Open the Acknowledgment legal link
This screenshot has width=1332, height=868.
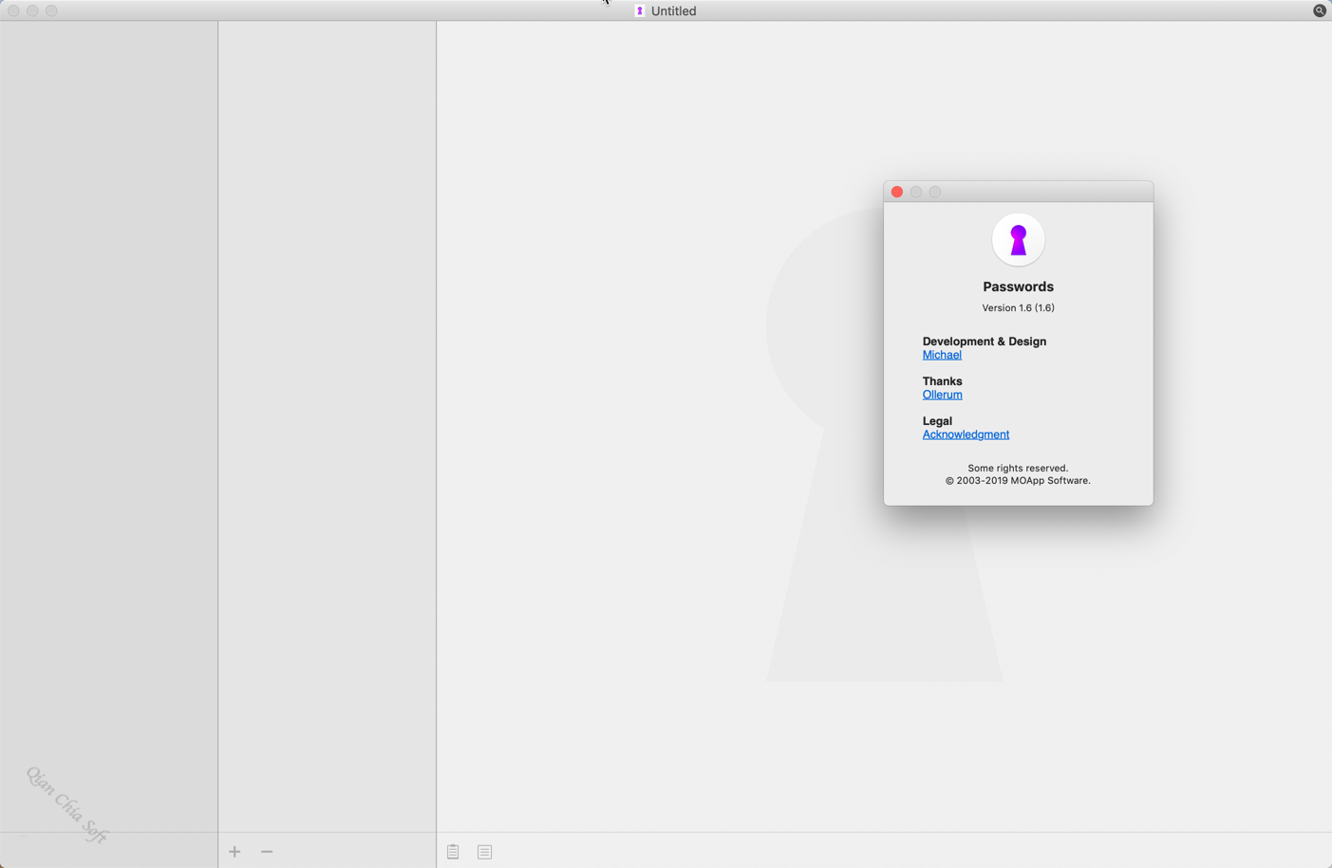966,434
